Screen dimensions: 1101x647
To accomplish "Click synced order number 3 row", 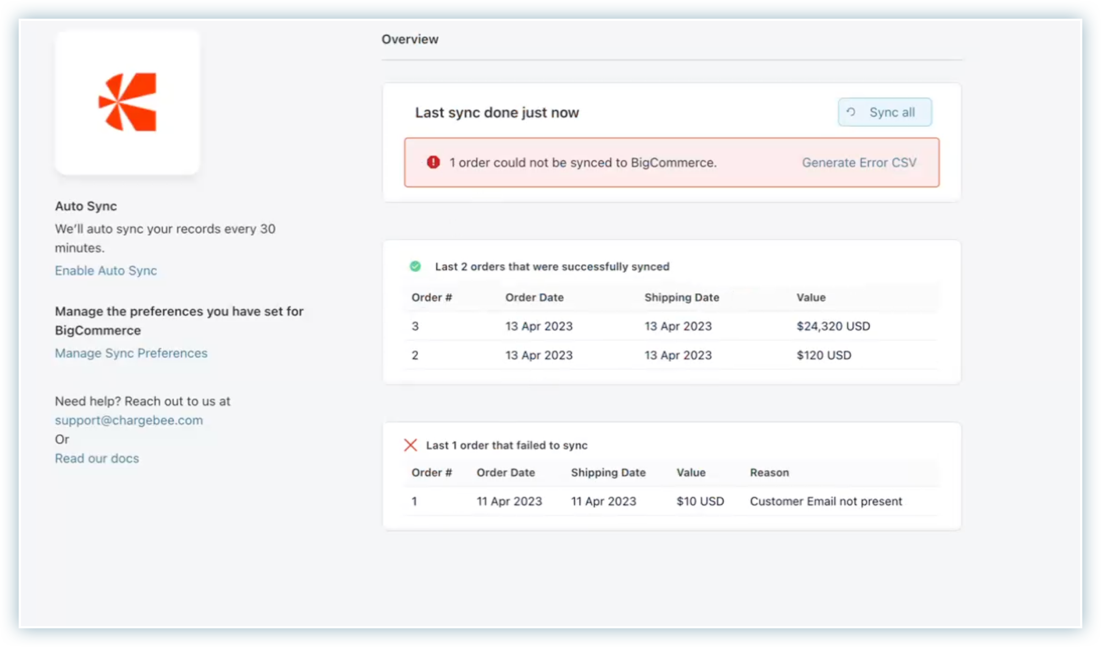I will (x=415, y=326).
